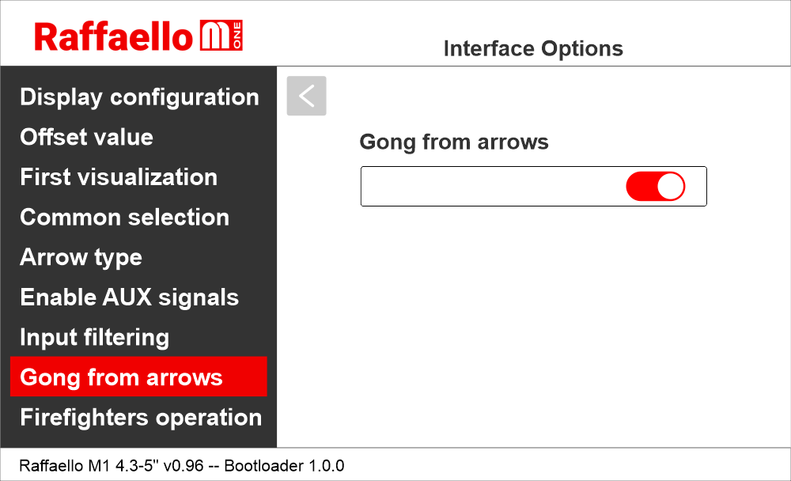Open the Display configuration menu item
The height and width of the screenshot is (481, 791).
pos(139,97)
